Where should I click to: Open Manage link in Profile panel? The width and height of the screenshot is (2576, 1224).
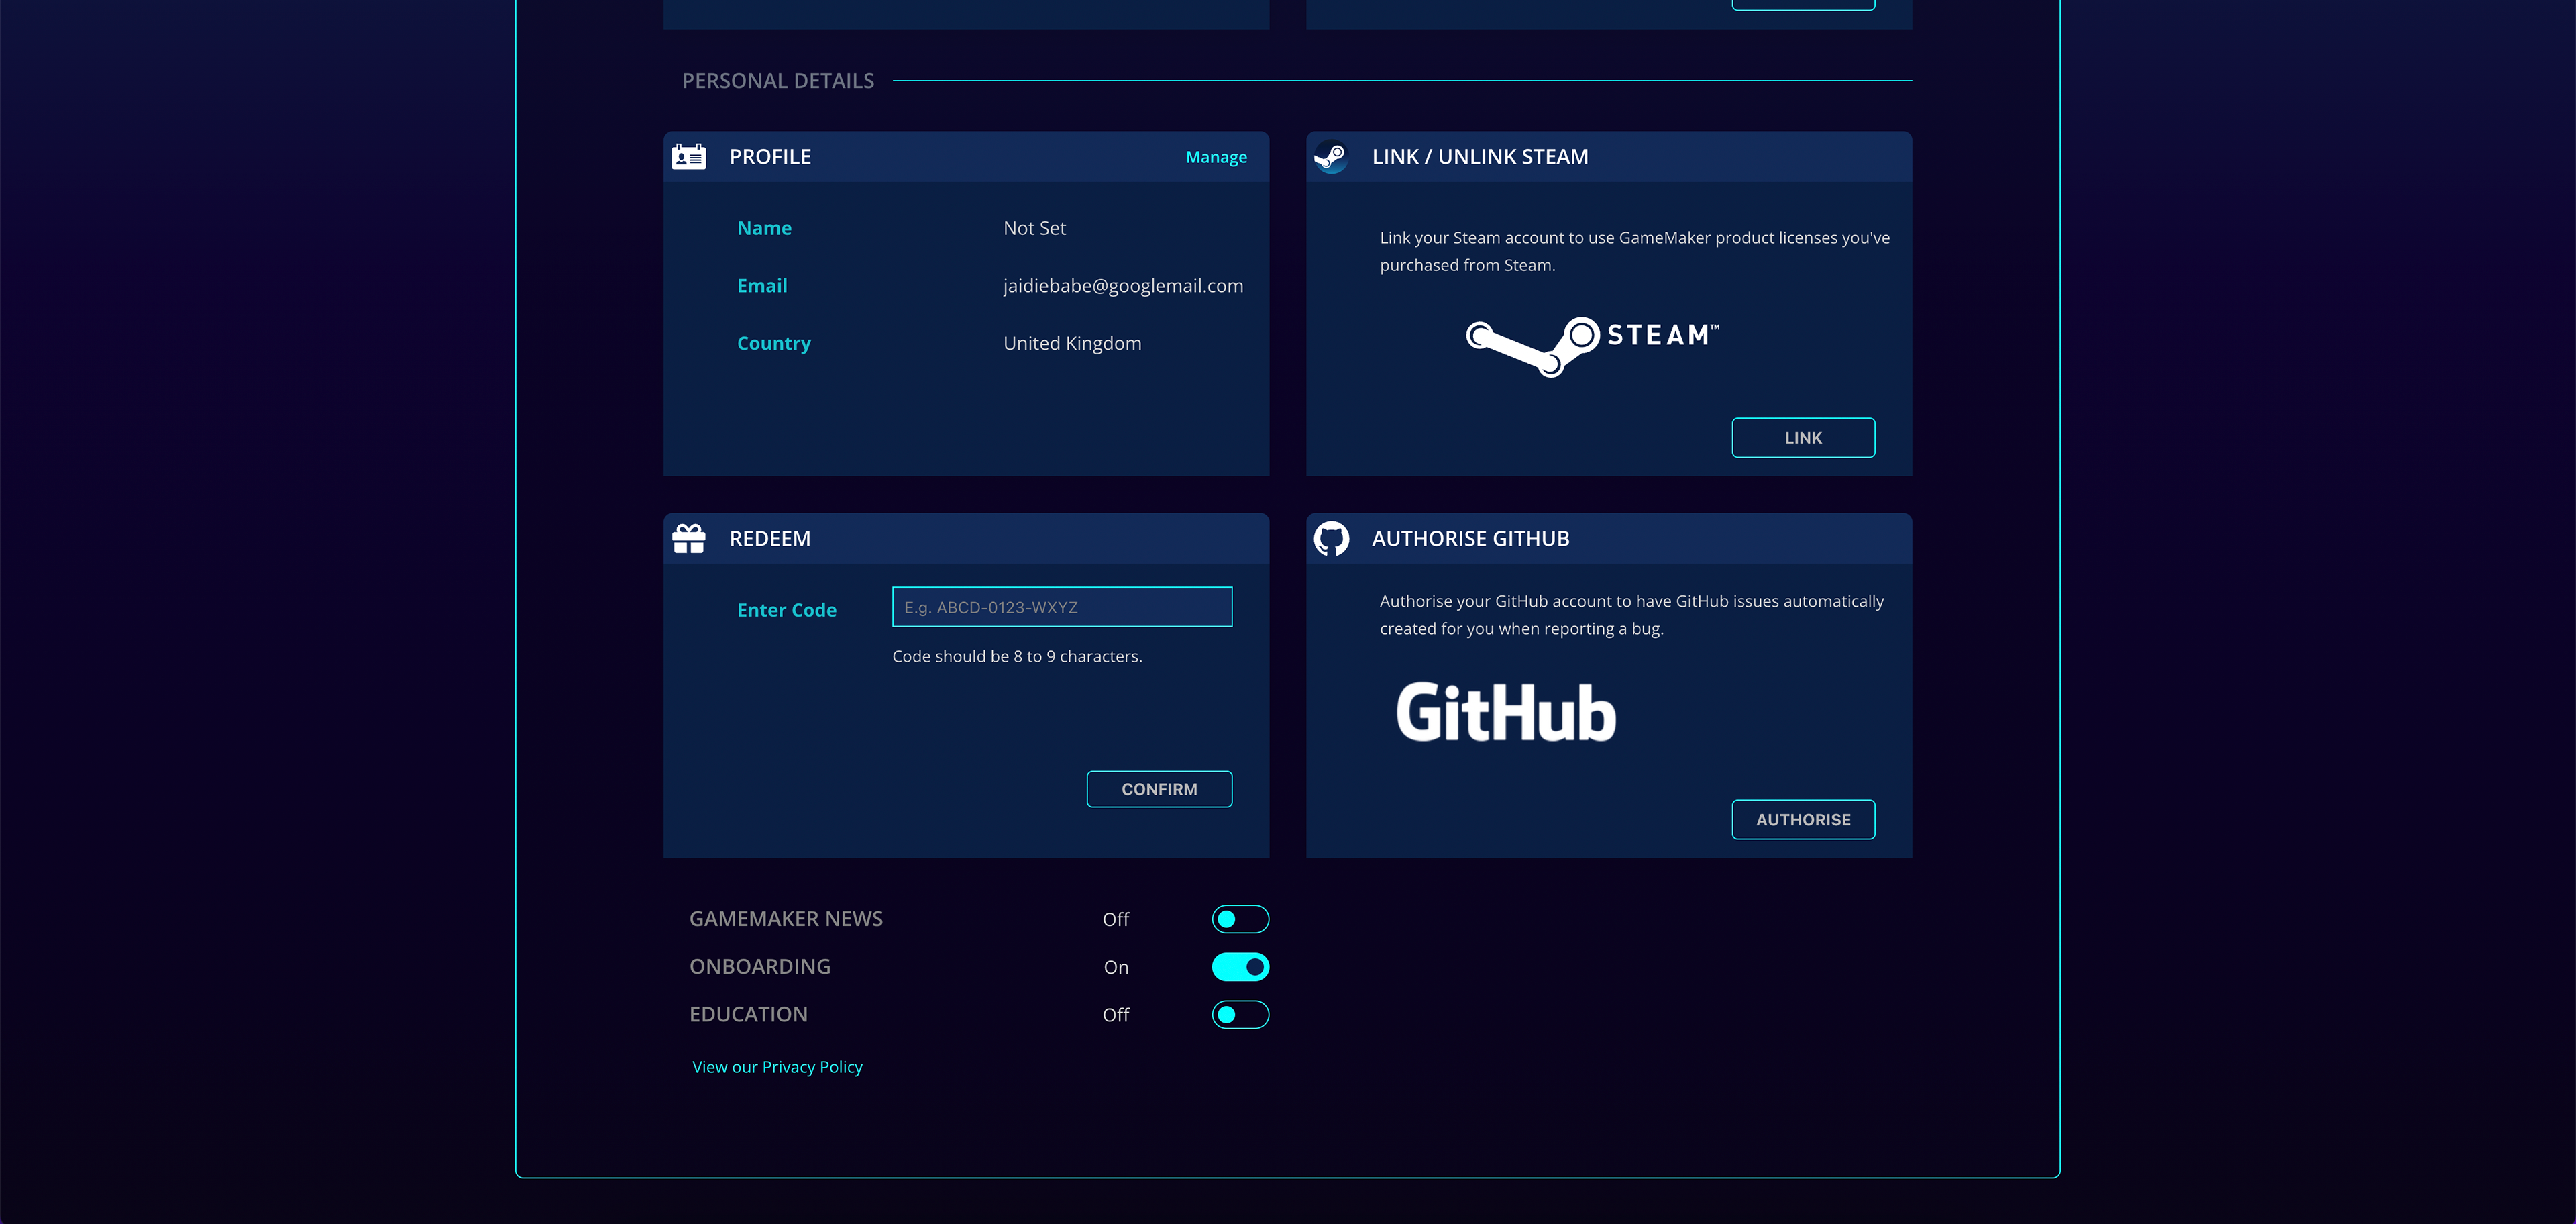[x=1216, y=157]
